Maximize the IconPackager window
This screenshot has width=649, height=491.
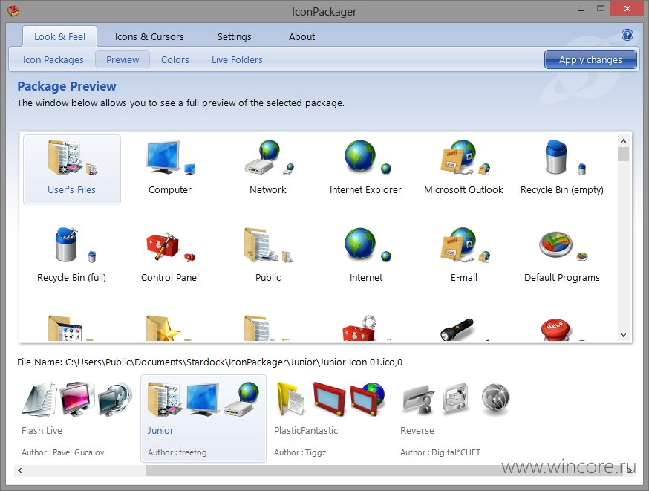coord(601,8)
